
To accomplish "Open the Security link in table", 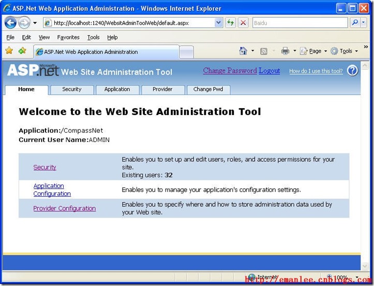I will (x=44, y=167).
